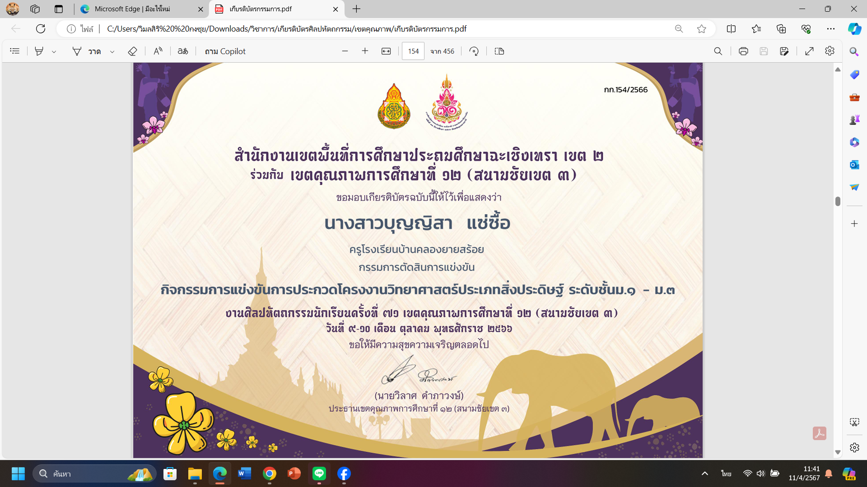The image size is (867, 487).
Task: Toggle split screen in Edge
Action: [x=731, y=29]
